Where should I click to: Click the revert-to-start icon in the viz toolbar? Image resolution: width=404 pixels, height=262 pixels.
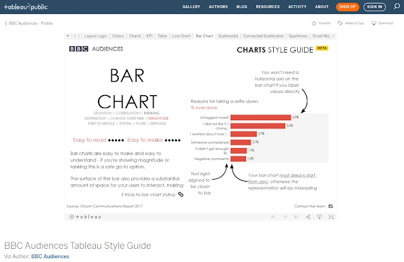click(x=297, y=217)
